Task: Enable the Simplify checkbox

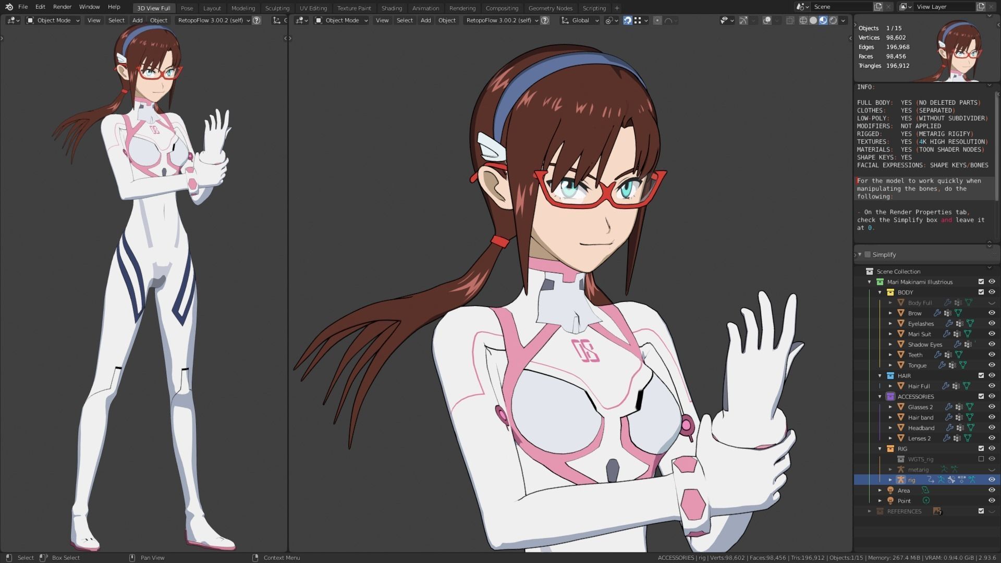Action: tap(868, 254)
